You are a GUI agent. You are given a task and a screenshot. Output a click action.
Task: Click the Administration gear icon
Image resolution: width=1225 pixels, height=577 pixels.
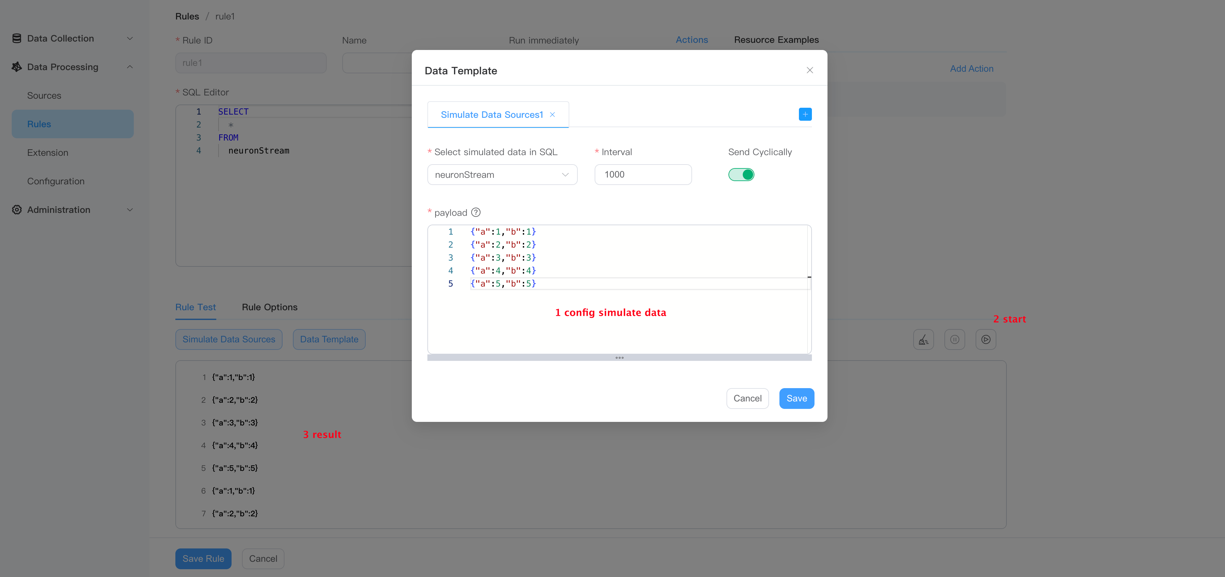click(17, 210)
